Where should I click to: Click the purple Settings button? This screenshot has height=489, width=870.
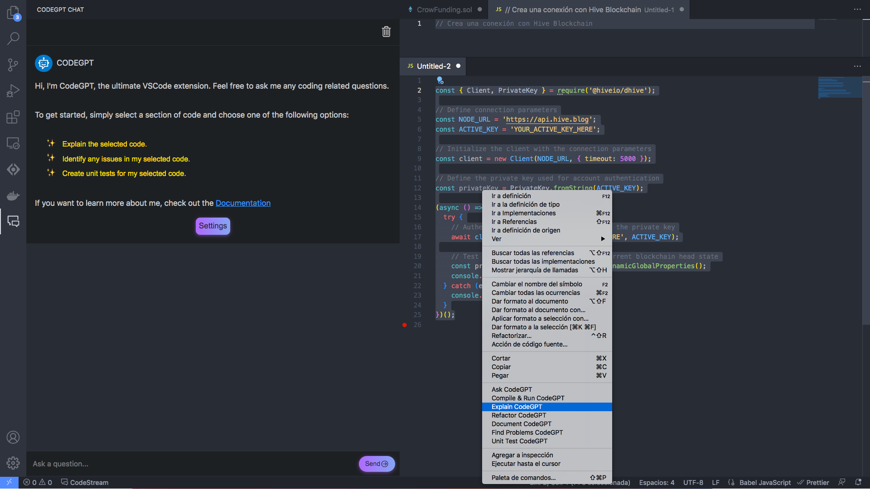pyautogui.click(x=213, y=226)
